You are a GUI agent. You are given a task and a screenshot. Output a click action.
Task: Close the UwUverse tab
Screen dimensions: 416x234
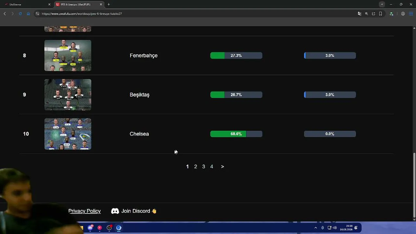tap(49, 4)
